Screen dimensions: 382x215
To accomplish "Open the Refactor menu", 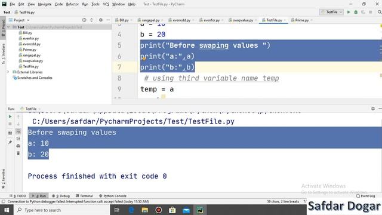I will (72, 4).
